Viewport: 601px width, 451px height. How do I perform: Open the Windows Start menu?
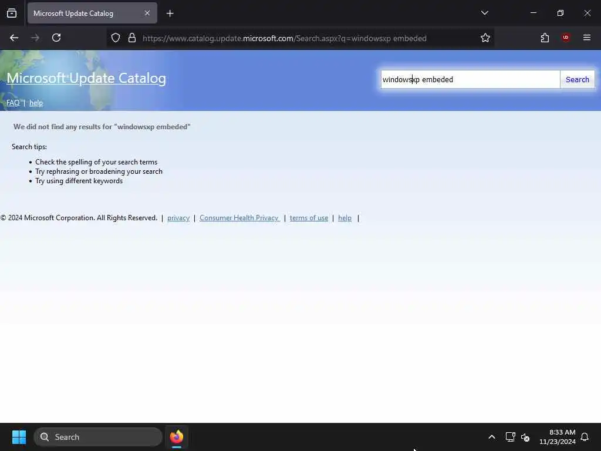tap(19, 437)
